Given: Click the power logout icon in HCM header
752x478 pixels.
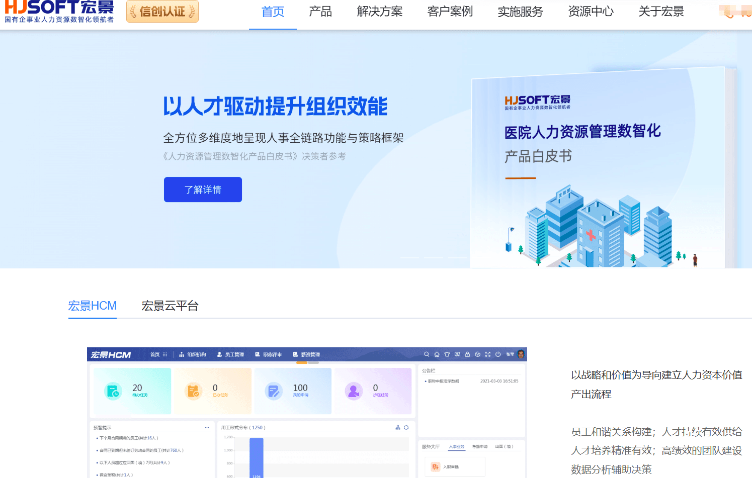Looking at the screenshot, I should pos(498,354).
